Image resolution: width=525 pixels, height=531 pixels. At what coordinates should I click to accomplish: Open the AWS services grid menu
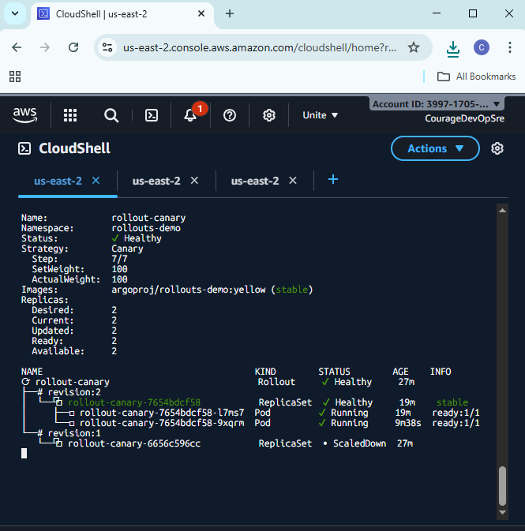[x=70, y=115]
